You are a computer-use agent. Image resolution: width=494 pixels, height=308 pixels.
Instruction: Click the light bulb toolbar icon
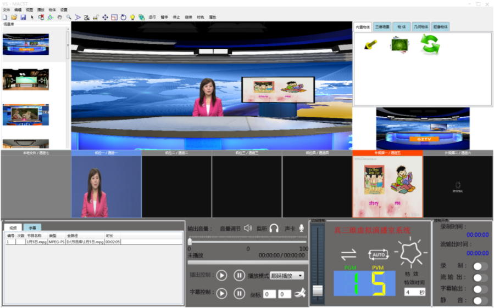click(x=132, y=18)
